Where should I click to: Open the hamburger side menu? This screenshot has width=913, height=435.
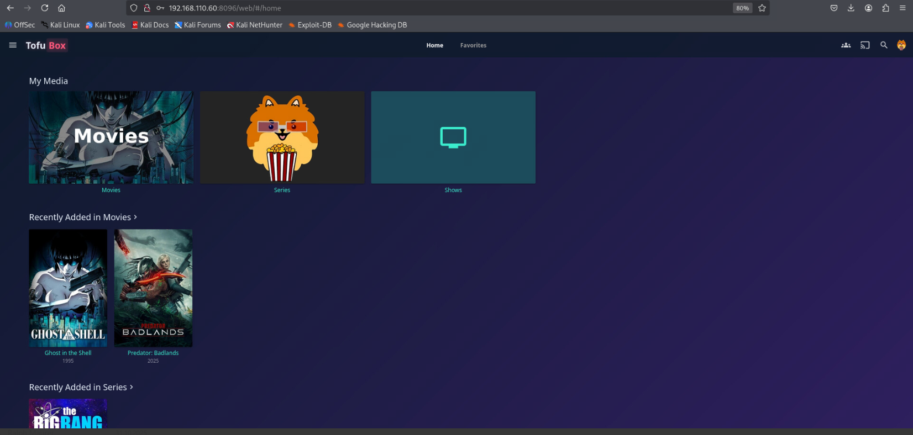[13, 45]
